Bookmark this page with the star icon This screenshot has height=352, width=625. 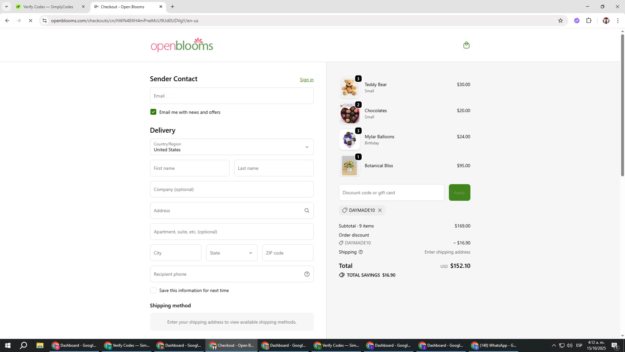[x=560, y=20]
